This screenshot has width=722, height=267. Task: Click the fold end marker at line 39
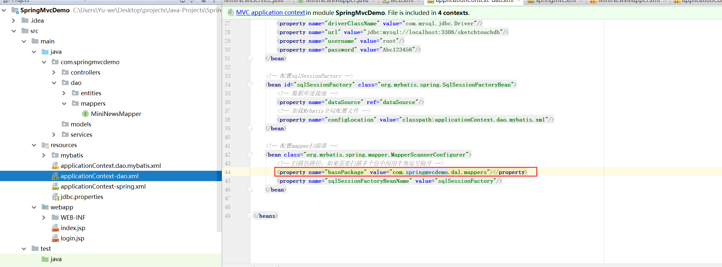click(x=250, y=128)
